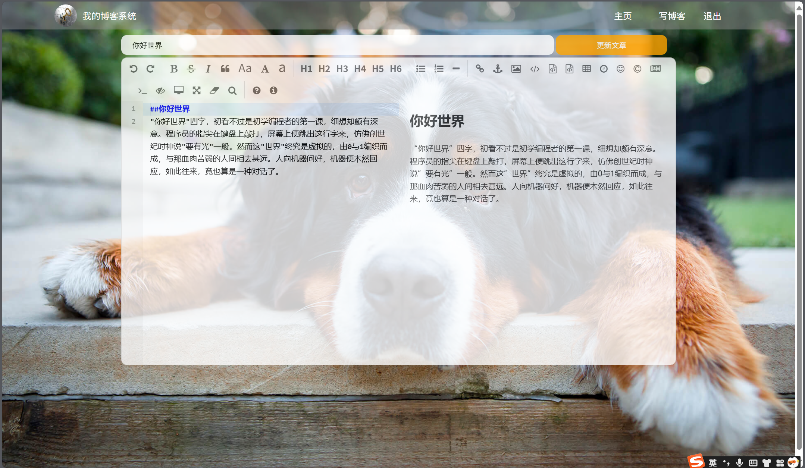Screen dimensions: 805x468
Task: Apply H2 heading style
Action: (324, 69)
